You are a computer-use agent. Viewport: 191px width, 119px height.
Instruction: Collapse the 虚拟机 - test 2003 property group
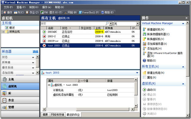click(49, 85)
